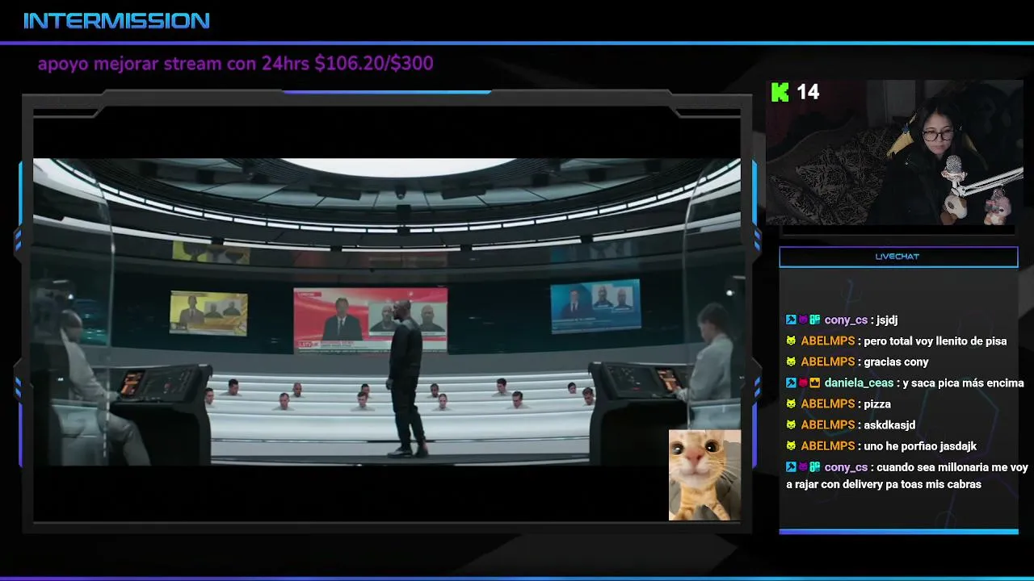This screenshot has height=581, width=1034.
Task: Click the message "uno he porfiao jasdajk"
Action: (920, 446)
